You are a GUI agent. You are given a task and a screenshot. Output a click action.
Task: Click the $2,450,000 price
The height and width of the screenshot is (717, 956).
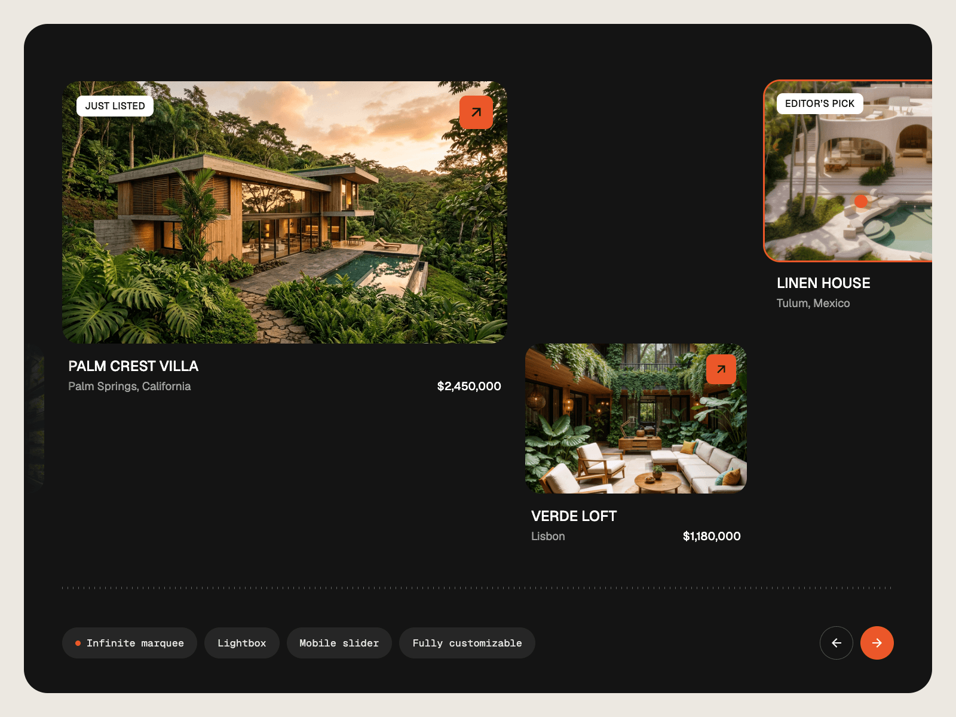[469, 387]
